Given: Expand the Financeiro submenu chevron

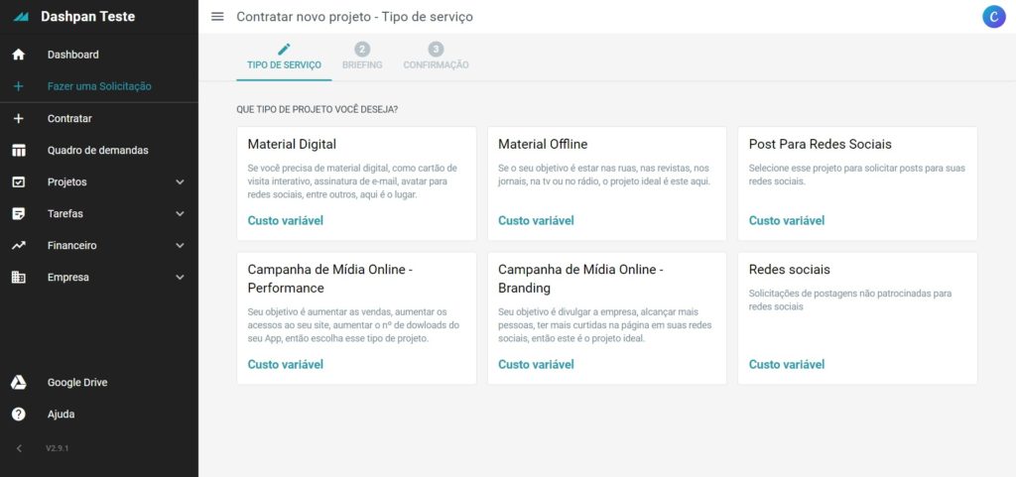Looking at the screenshot, I should (x=181, y=246).
